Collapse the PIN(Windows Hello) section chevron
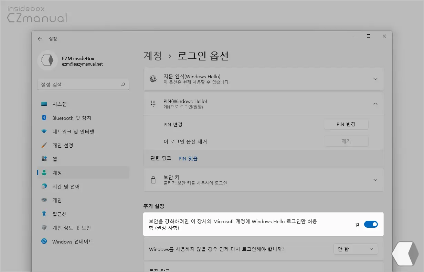 375,104
